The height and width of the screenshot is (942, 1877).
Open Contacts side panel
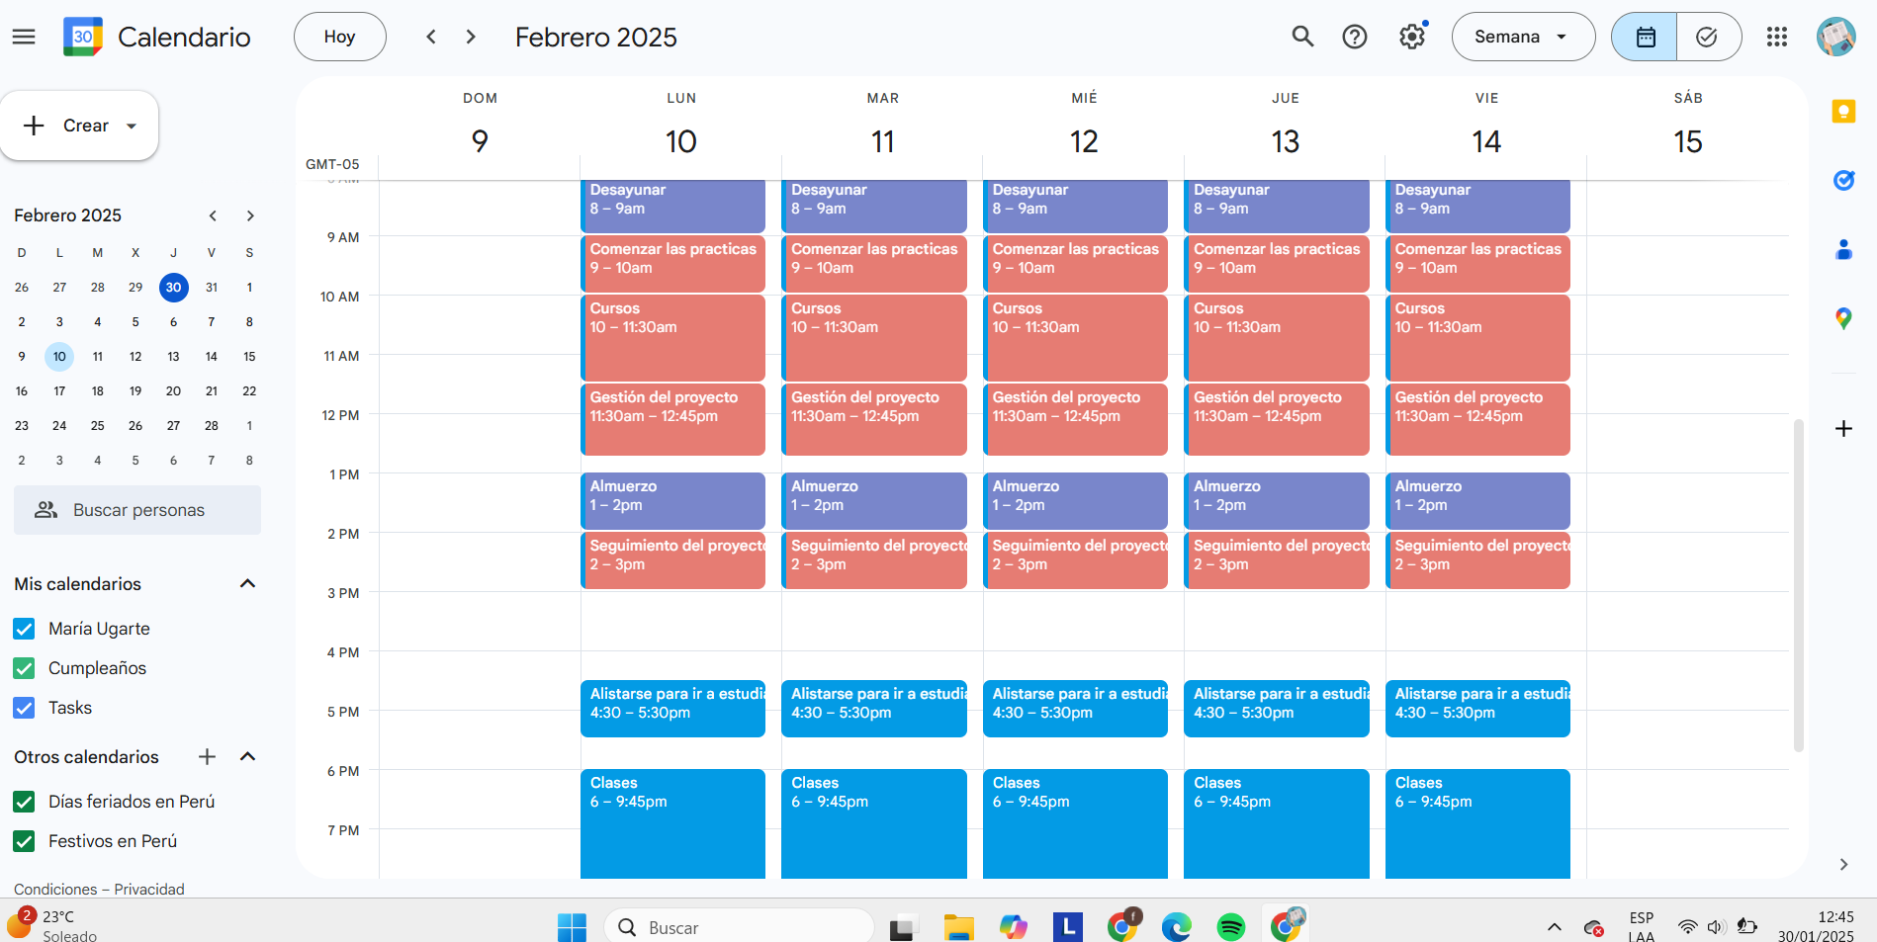point(1843,249)
